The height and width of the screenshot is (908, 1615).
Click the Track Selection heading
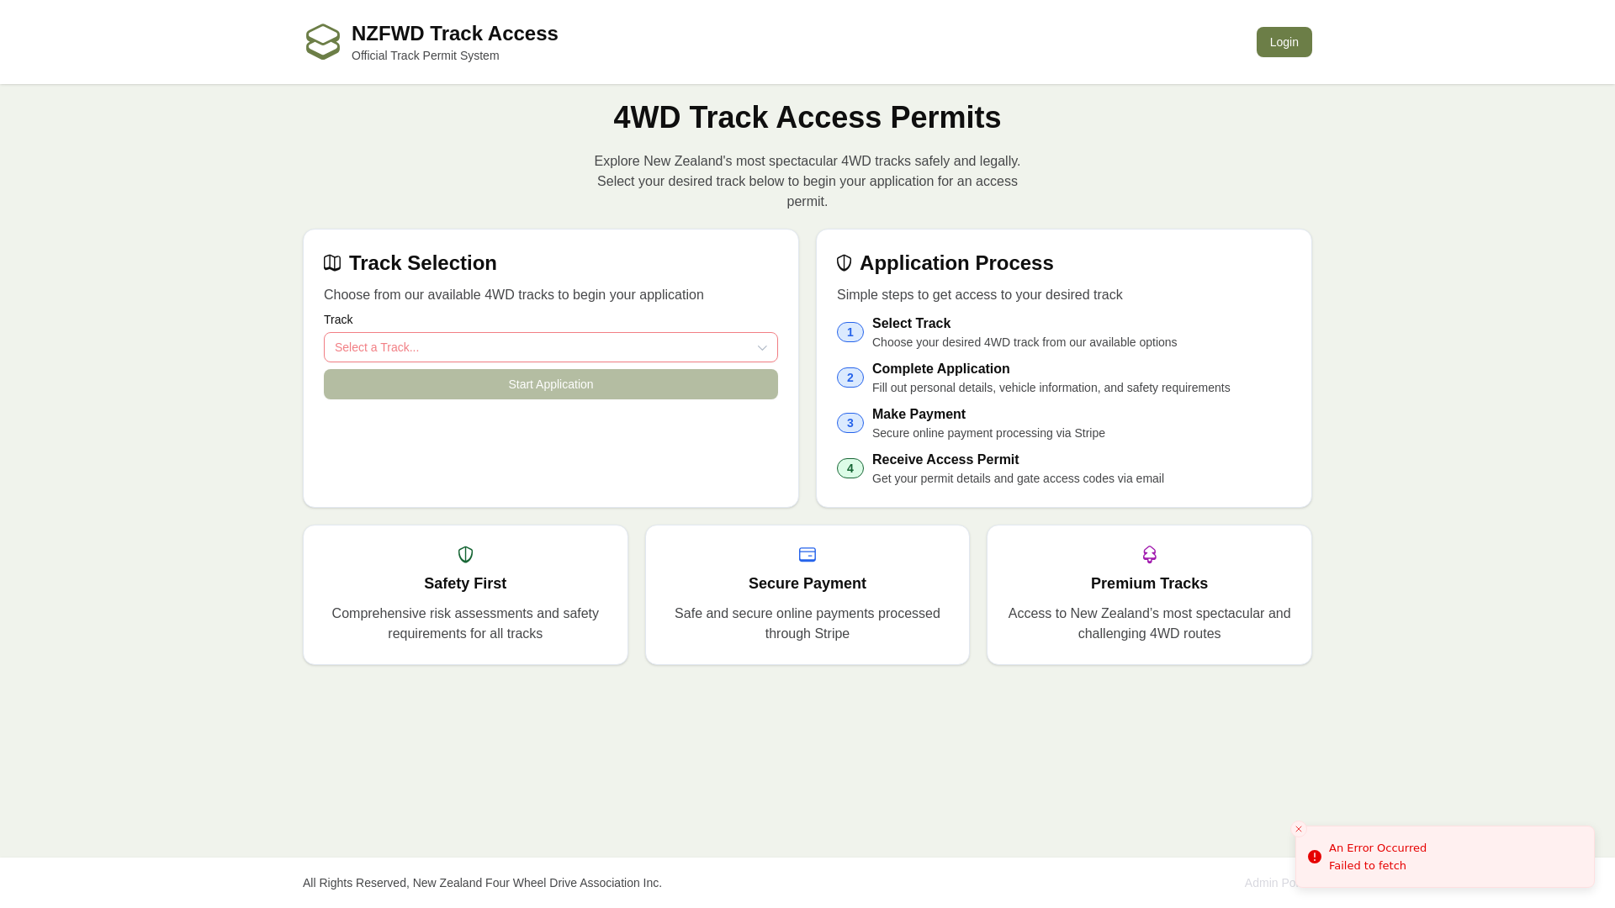pos(423,263)
